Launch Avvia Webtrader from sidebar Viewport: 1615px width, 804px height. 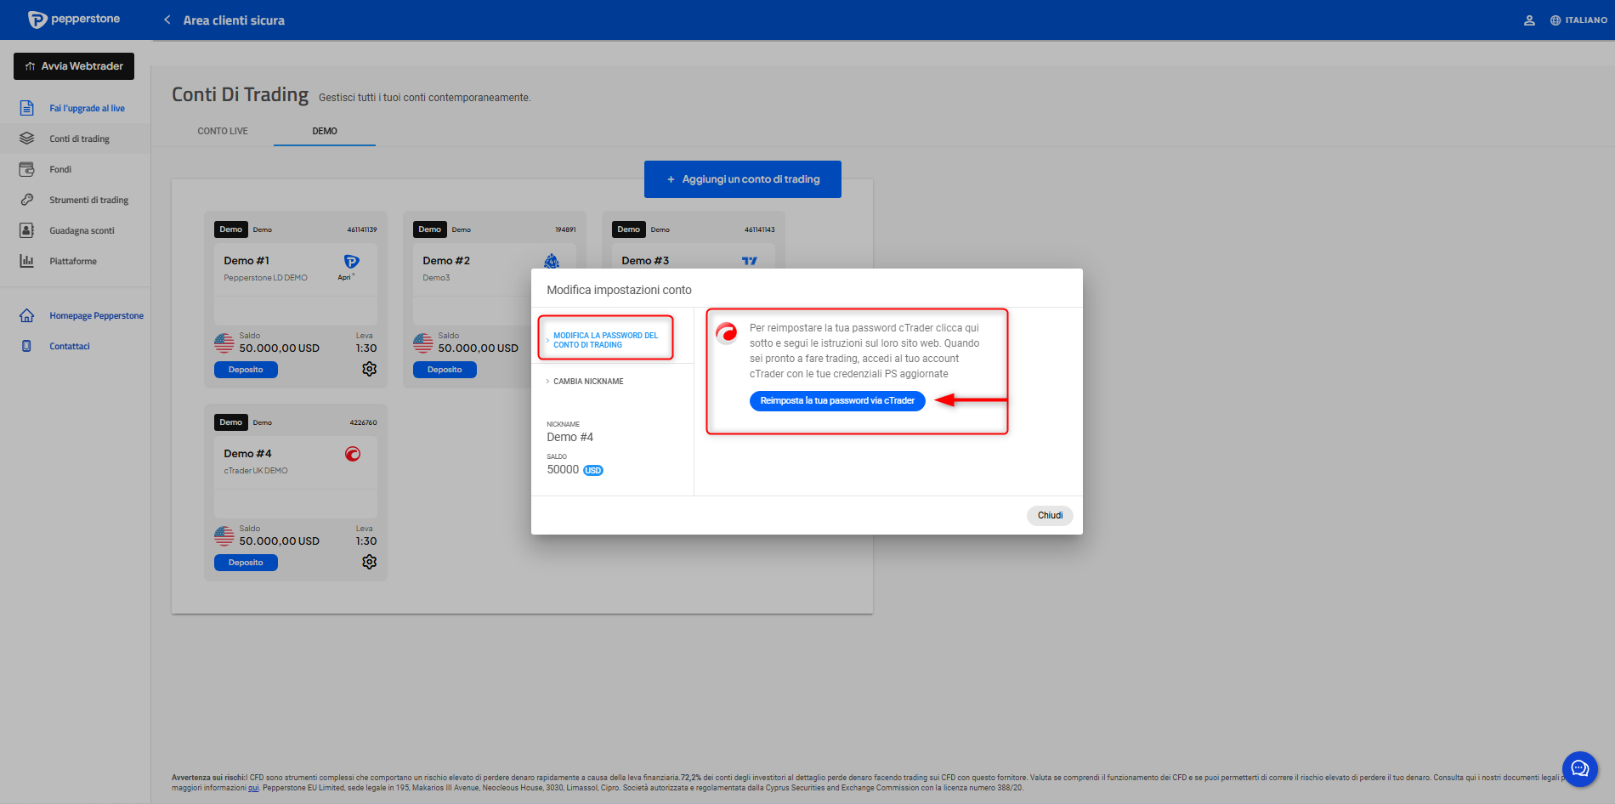coord(74,66)
